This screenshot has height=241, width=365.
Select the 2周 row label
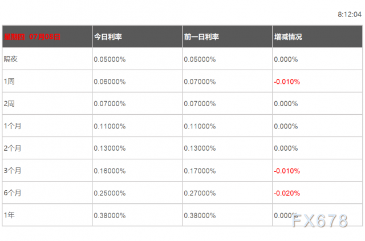(9, 103)
